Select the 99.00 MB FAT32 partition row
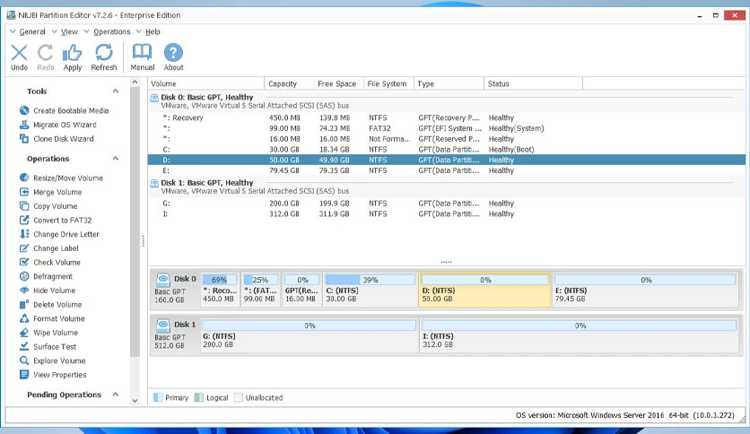The image size is (750, 434). pos(446,128)
